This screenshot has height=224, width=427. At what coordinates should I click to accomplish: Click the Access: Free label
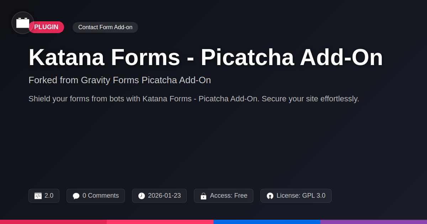pos(228,196)
